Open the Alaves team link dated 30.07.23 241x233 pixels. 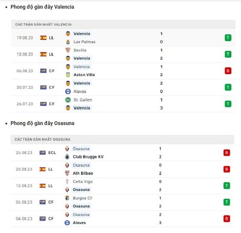pyautogui.click(x=80, y=91)
